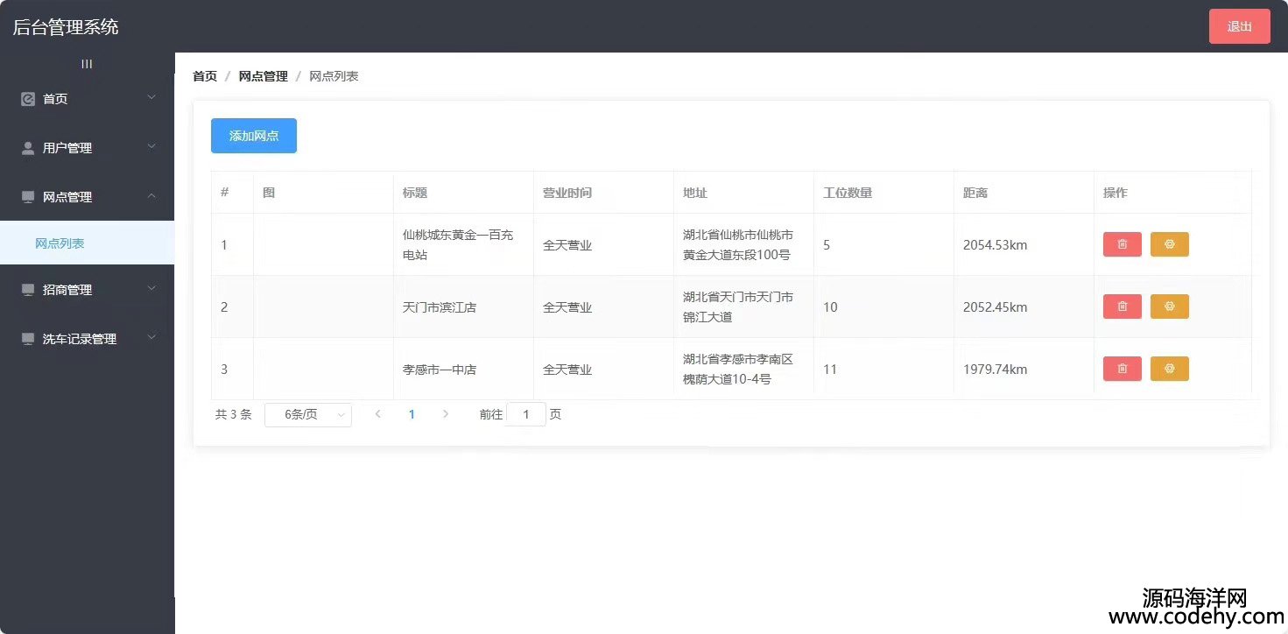Viewport: 1288px width, 634px height.
Task: Open the 招商管理 sidebar menu
Action: click(87, 290)
